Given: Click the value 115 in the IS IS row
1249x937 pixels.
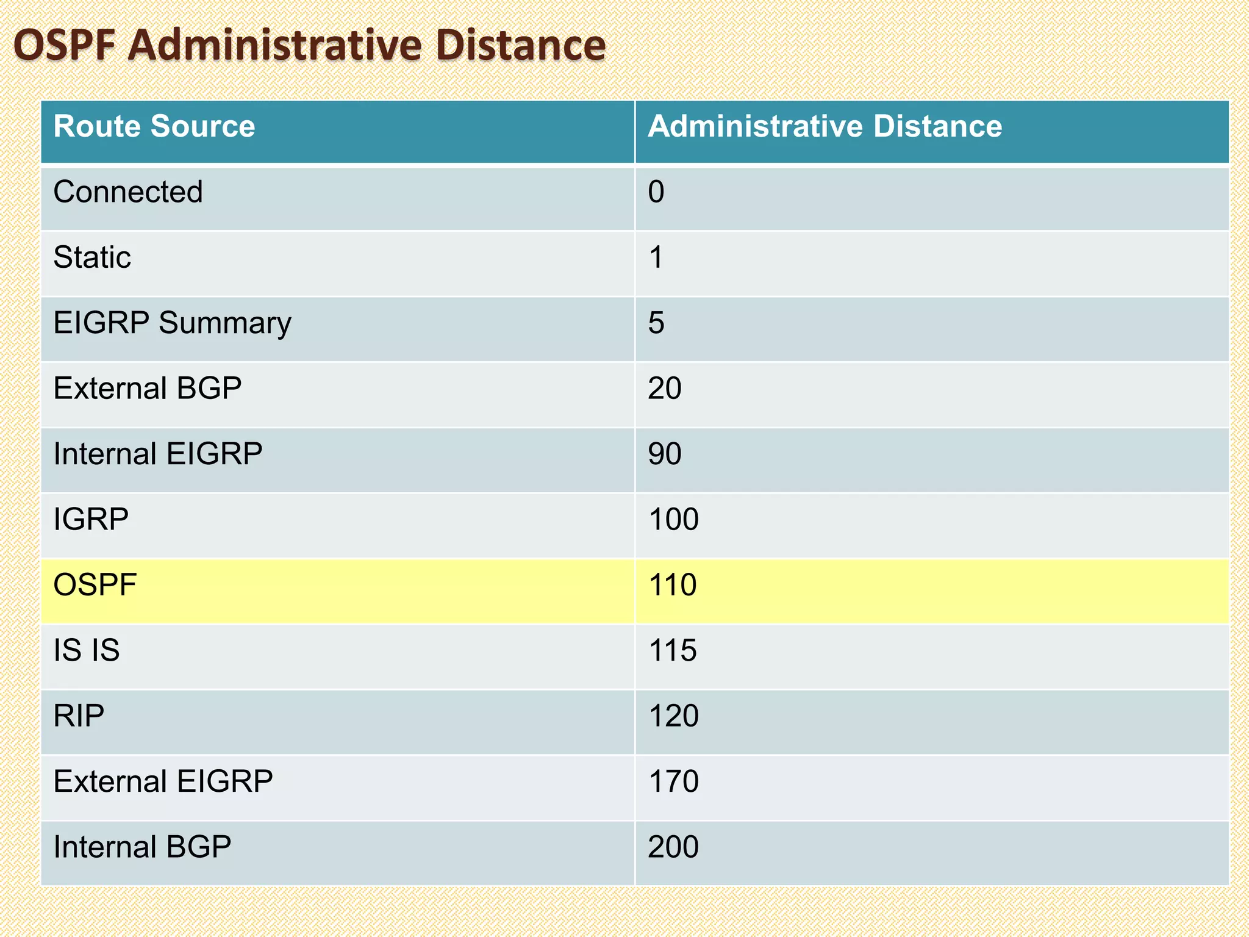Looking at the screenshot, I should [673, 650].
